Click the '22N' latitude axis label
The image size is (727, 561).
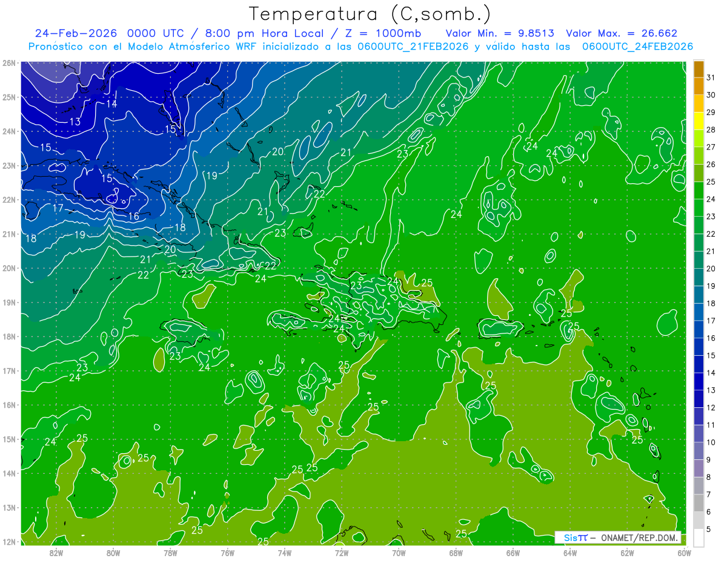click(x=8, y=199)
